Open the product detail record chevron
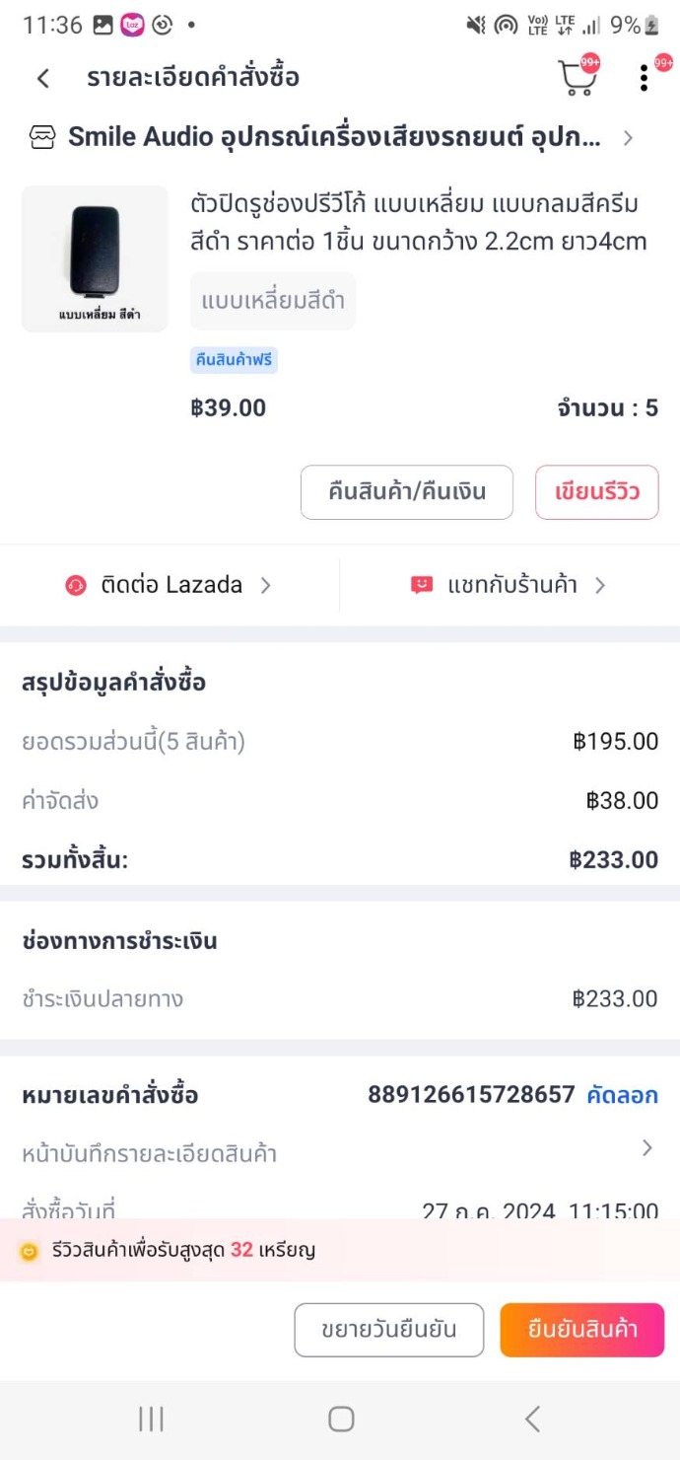 pyautogui.click(x=647, y=1147)
